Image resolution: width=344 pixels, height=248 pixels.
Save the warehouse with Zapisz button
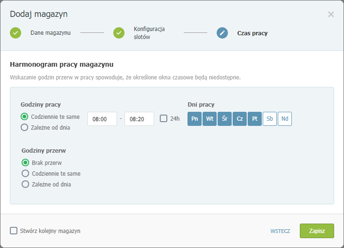(317, 231)
